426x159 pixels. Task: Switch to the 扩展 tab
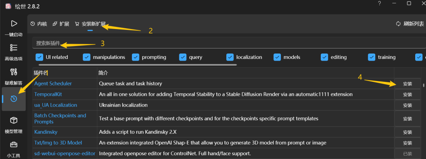[x=61, y=24]
